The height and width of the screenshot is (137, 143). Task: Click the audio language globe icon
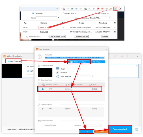tap(58, 76)
